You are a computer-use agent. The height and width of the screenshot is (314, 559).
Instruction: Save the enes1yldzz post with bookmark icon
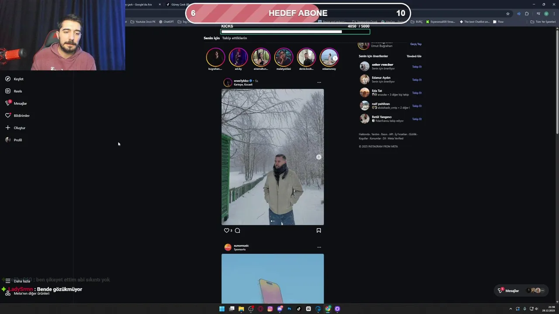tap(319, 230)
